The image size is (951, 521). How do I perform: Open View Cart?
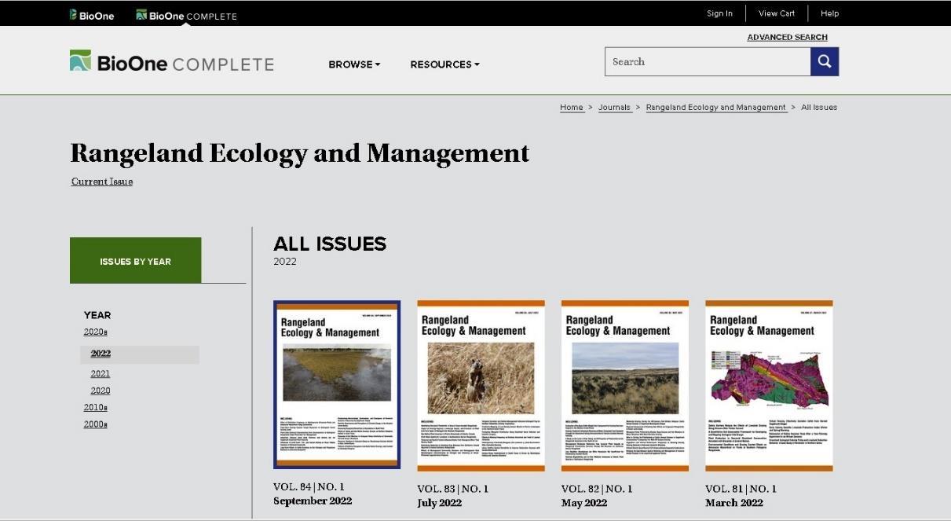click(x=777, y=13)
